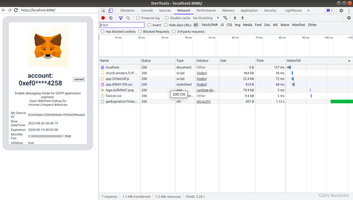Activate the inspect element picker icon
The image size is (353, 200).
coord(103,11)
